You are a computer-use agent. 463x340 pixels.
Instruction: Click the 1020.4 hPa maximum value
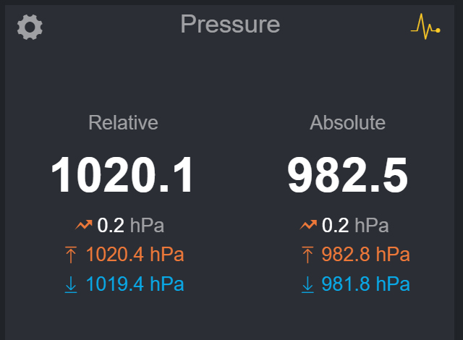coord(135,255)
